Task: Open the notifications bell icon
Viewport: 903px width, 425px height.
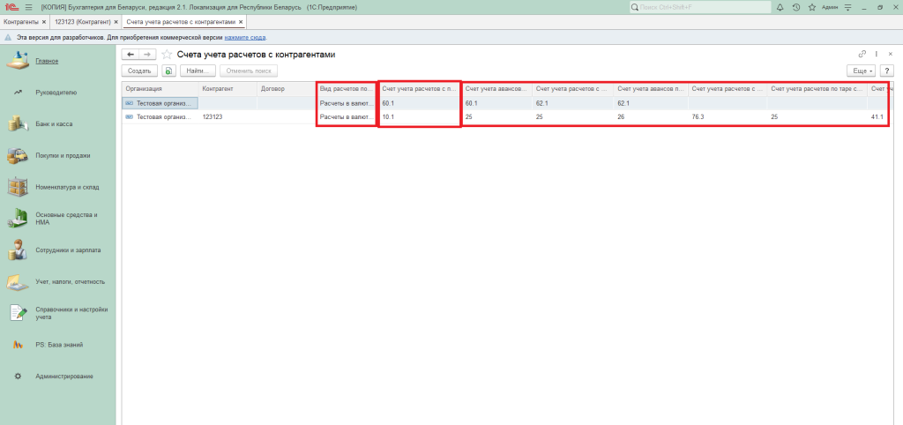Action: (x=780, y=7)
